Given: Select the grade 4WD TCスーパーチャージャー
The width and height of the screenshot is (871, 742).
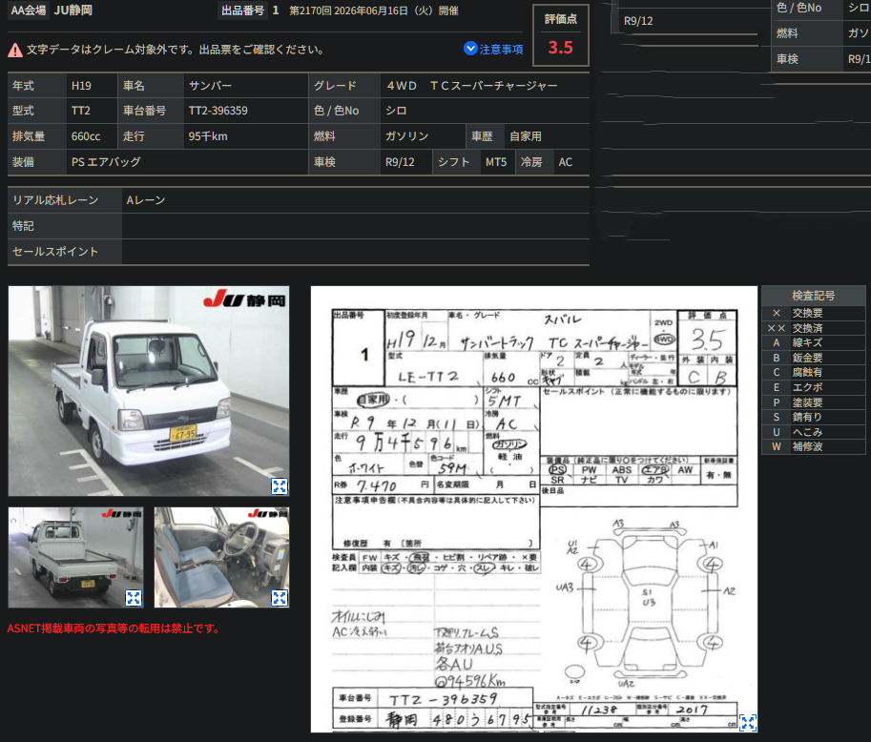Looking at the screenshot, I should [x=471, y=86].
